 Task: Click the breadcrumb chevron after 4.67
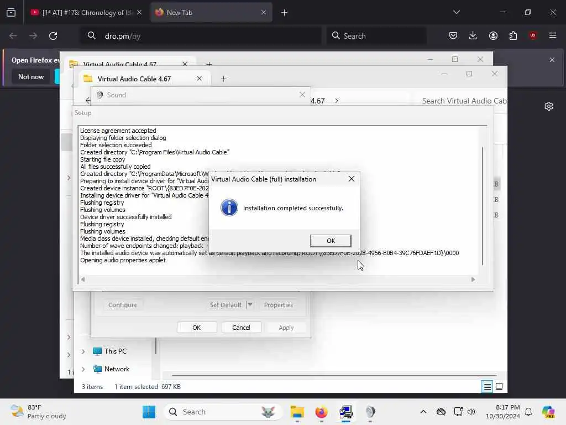337,101
